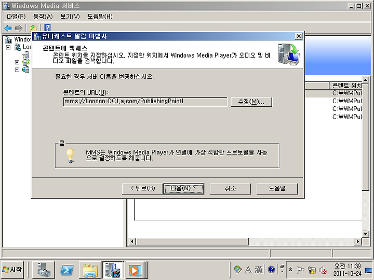
Task: Click the 콘텐트의 URL text field
Action: [145, 102]
